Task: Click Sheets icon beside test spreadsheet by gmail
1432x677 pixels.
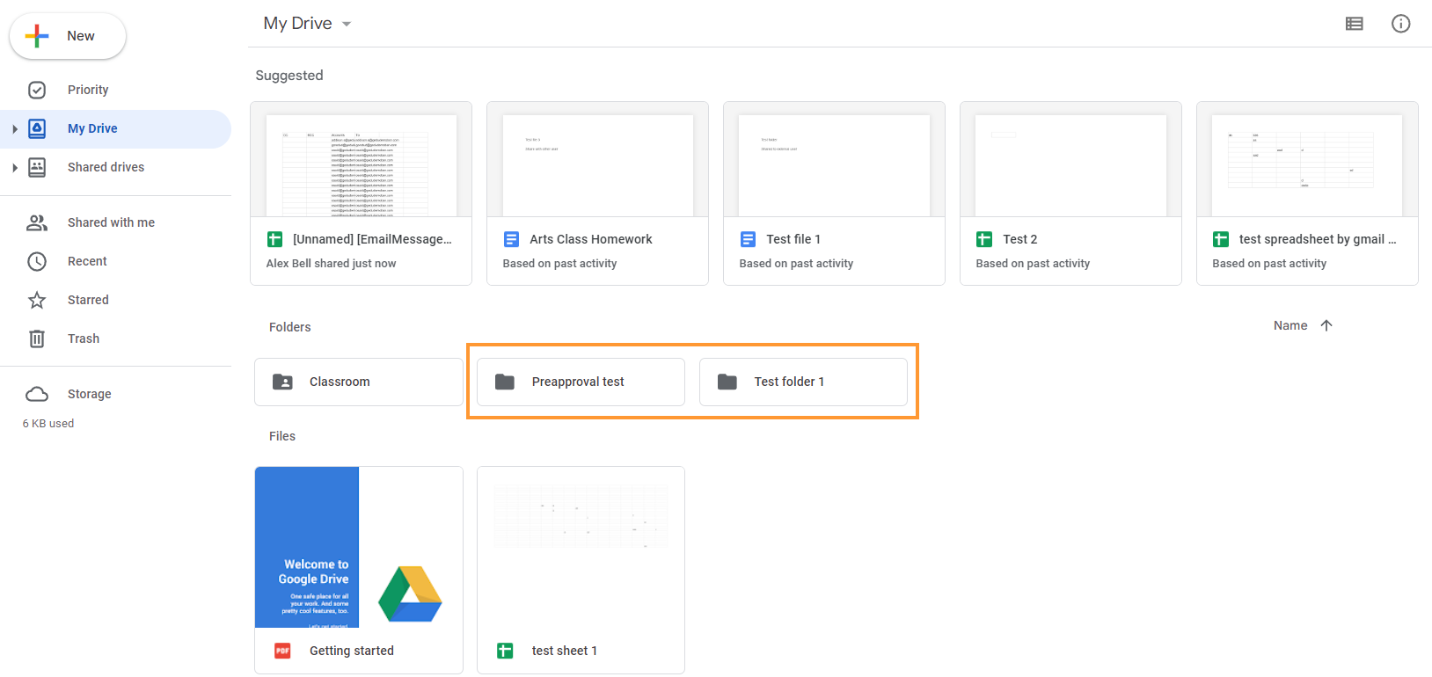Action: pyautogui.click(x=1221, y=239)
